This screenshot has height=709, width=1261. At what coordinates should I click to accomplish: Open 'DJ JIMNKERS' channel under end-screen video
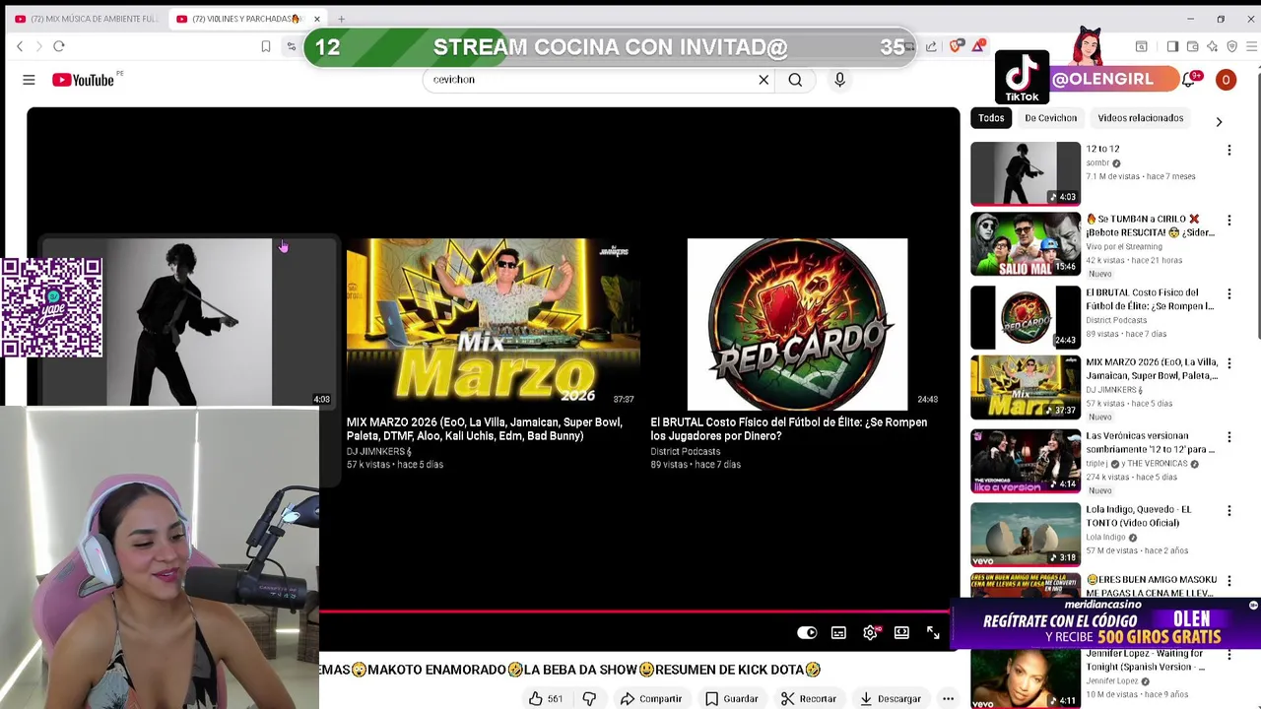click(379, 451)
